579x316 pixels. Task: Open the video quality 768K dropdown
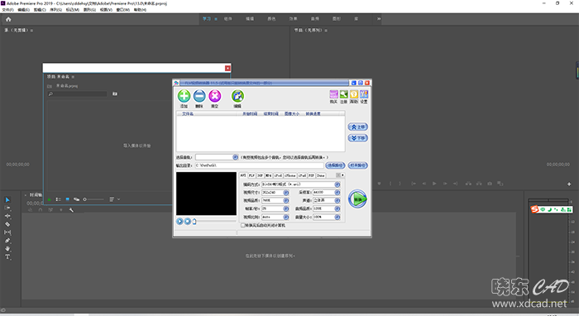[x=286, y=200]
